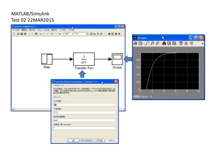Select the Transfer Fcn block on canvas
The height and width of the screenshot is (158, 211).
(84, 59)
